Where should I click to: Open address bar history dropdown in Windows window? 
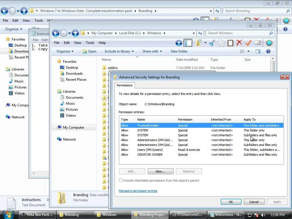coord(194,33)
